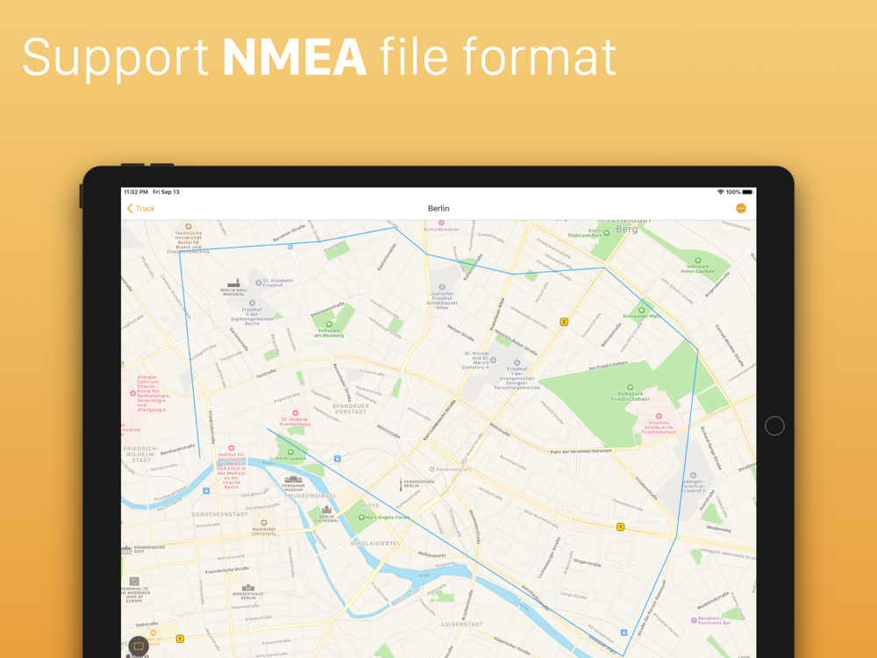Select the Konzerthaus Berlin landmark icon

(x=248, y=588)
